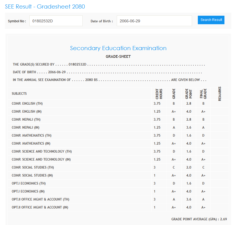Click OPT.II OFFICE MGMT & ACCOUNT (TH) row

pos(40,199)
